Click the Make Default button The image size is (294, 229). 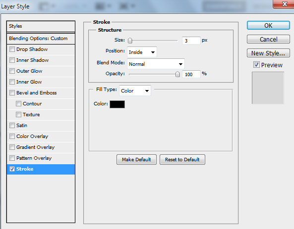point(136,159)
